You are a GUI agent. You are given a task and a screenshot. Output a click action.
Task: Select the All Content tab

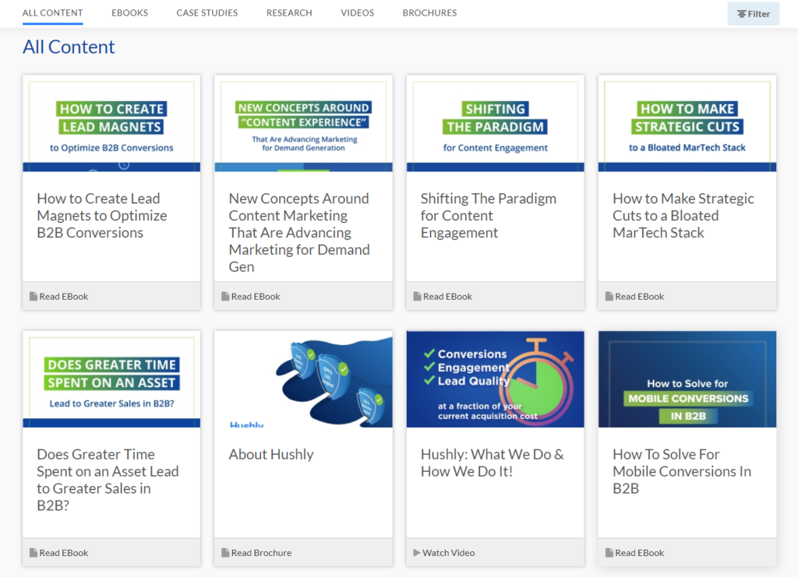coord(52,12)
